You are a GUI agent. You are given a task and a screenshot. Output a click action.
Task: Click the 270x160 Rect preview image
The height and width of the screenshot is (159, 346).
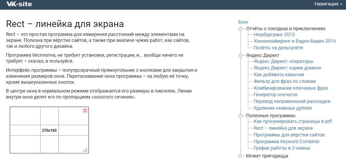[49, 130]
